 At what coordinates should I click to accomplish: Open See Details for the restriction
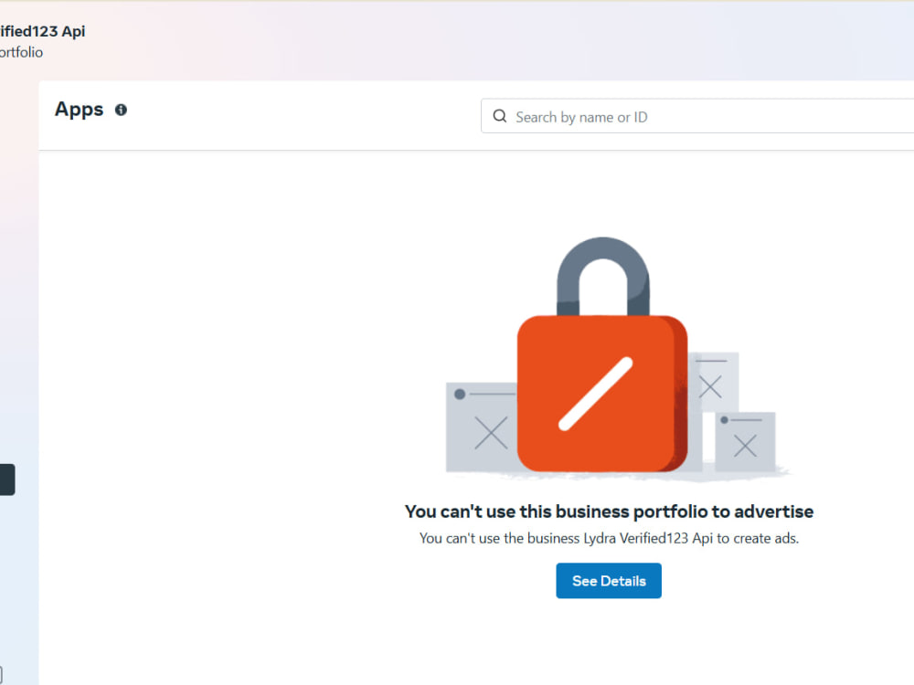609,580
